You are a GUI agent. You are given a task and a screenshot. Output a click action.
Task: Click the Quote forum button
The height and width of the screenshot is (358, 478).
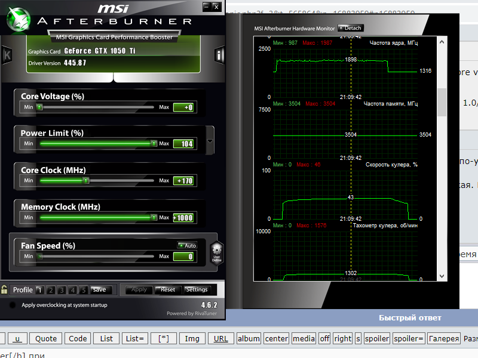click(46, 338)
